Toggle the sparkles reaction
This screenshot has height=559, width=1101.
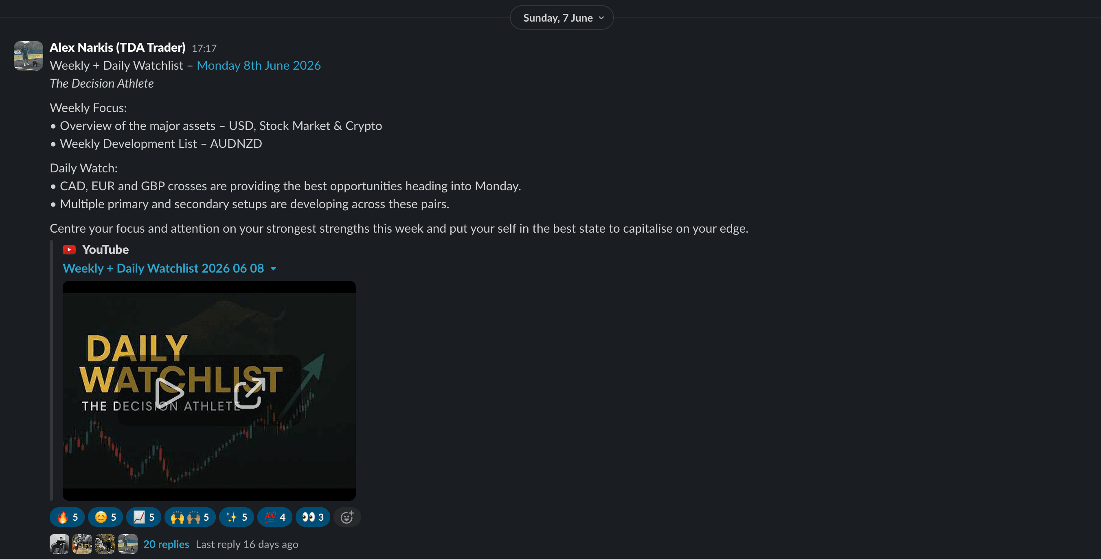pyautogui.click(x=236, y=517)
